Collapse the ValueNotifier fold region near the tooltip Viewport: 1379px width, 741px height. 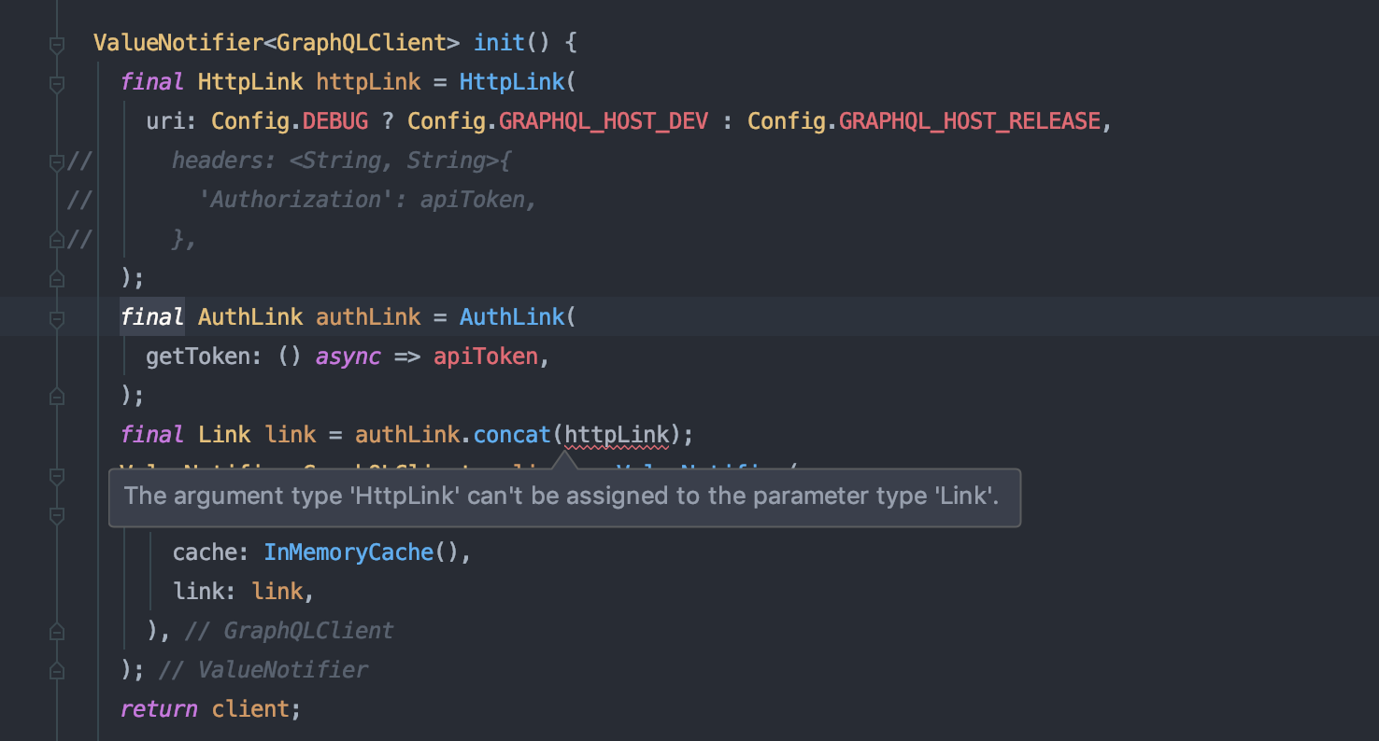point(56,474)
